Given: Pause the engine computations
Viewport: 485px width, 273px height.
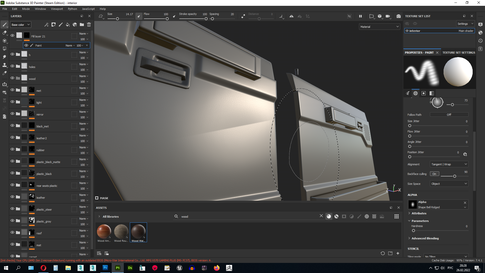Looking at the screenshot, I should (x=360, y=16).
